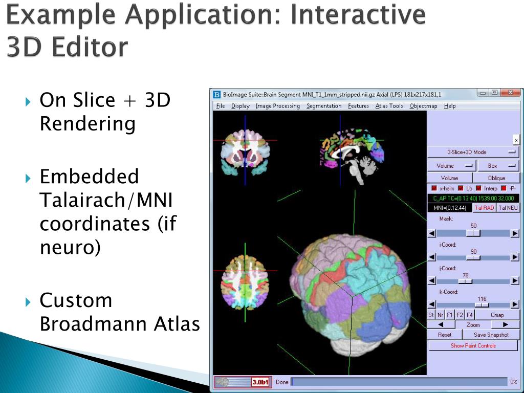Image resolution: width=524 pixels, height=393 pixels.
Task: Click the Tal NEU button
Action: point(508,208)
